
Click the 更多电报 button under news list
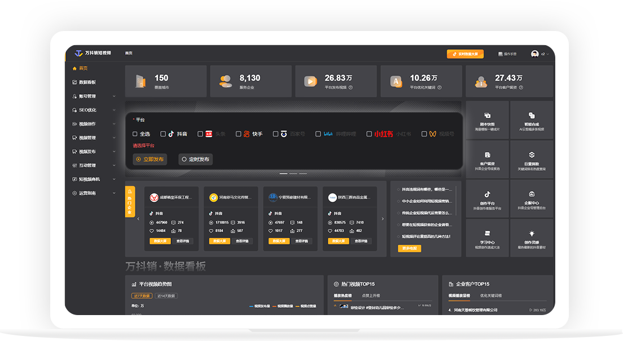click(409, 249)
